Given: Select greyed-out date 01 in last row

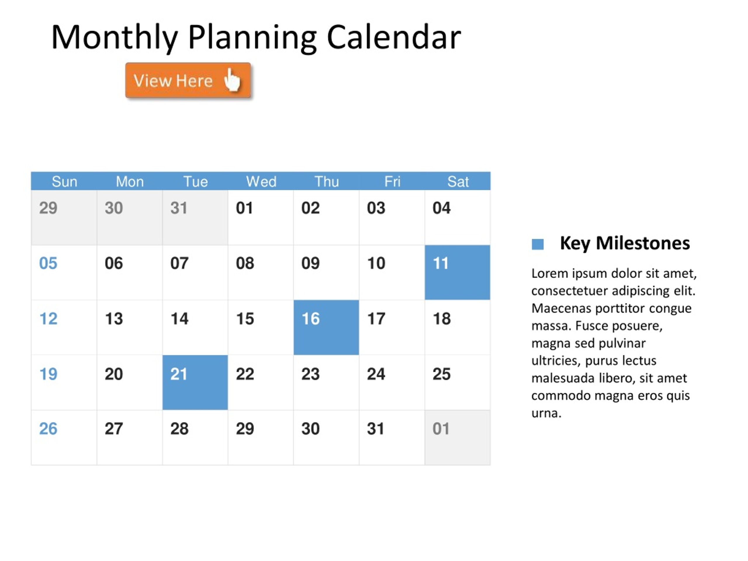Looking at the screenshot, I should [x=458, y=438].
